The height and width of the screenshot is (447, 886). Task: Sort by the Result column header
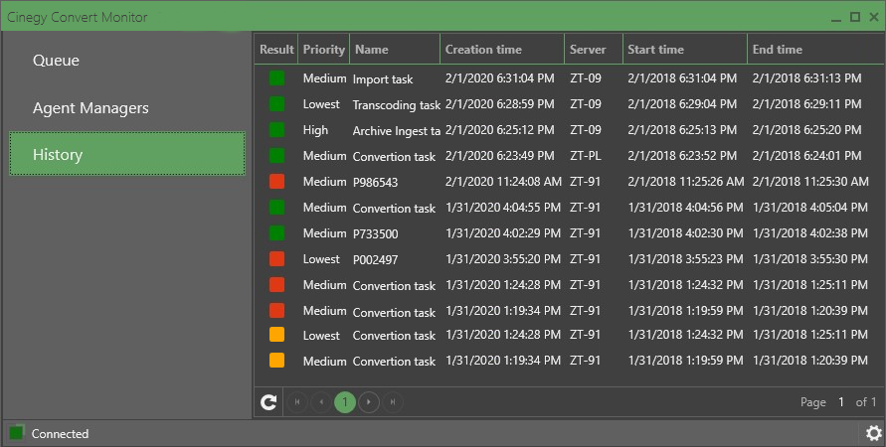pyautogui.click(x=276, y=50)
